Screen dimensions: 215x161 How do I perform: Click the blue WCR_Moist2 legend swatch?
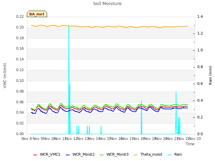tap(68, 155)
